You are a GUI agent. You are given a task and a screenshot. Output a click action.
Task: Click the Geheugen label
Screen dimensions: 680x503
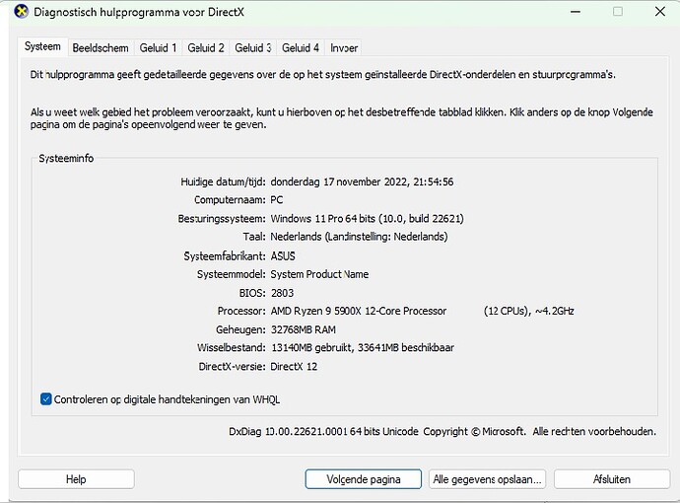(240, 329)
